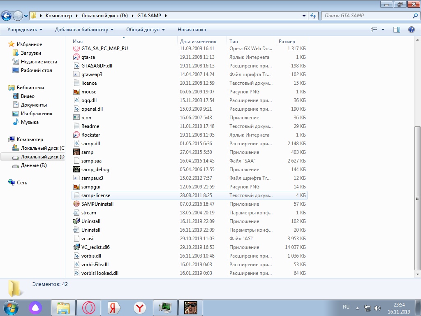Expand the view options dropdown arrow
This screenshot has width=421, height=316.
coord(383,30)
